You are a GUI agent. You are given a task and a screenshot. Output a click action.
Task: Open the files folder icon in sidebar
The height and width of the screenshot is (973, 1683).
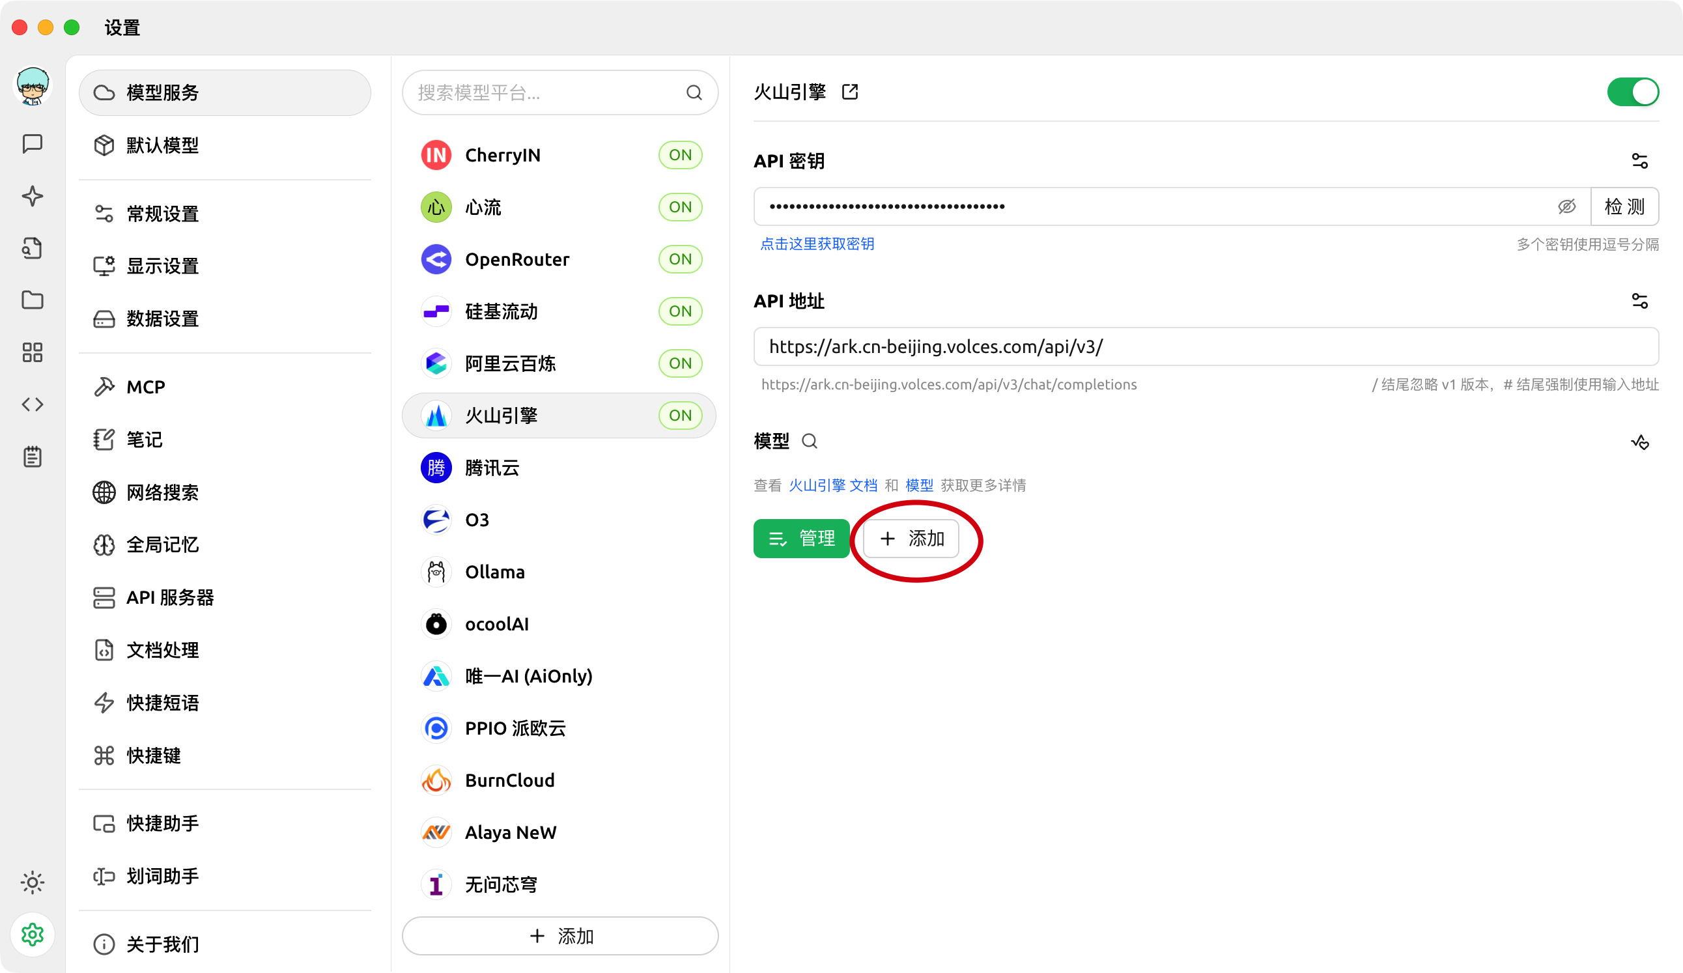(32, 300)
